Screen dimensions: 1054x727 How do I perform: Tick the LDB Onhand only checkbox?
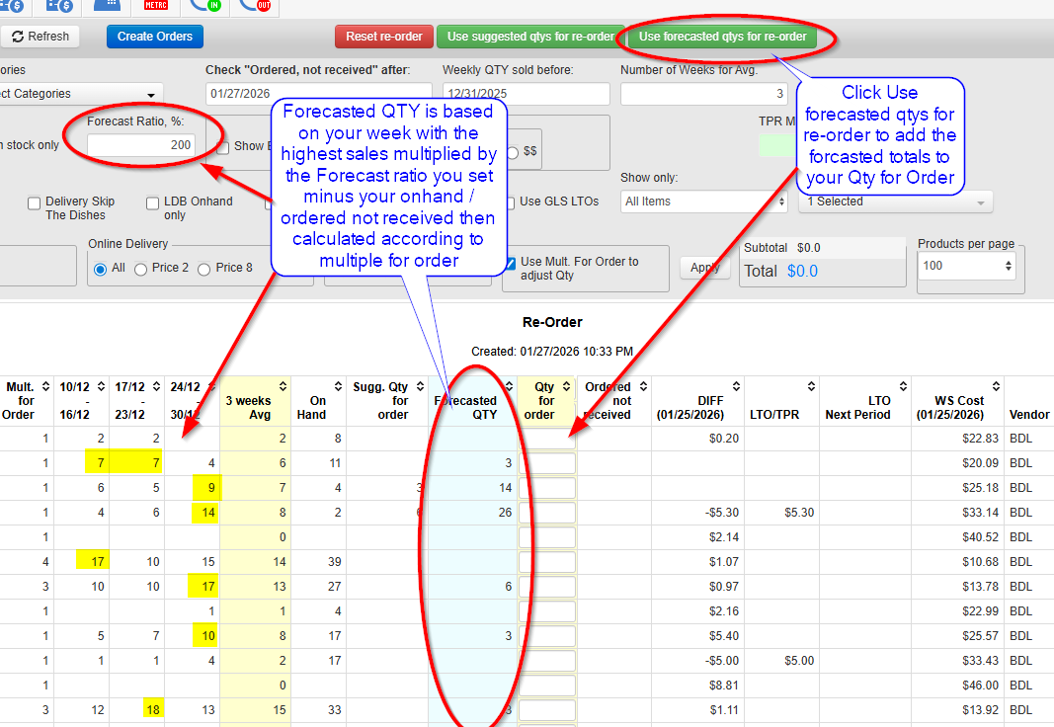152,202
